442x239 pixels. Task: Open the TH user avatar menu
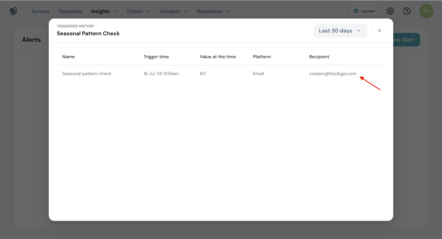(426, 11)
